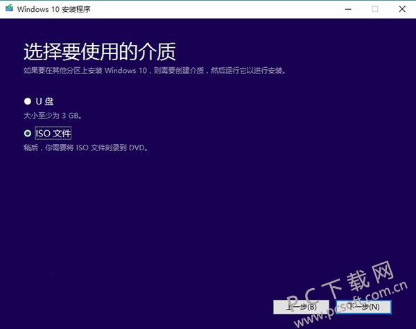
Task: Close the Windows 10 安装程序 window
Action: (x=402, y=9)
